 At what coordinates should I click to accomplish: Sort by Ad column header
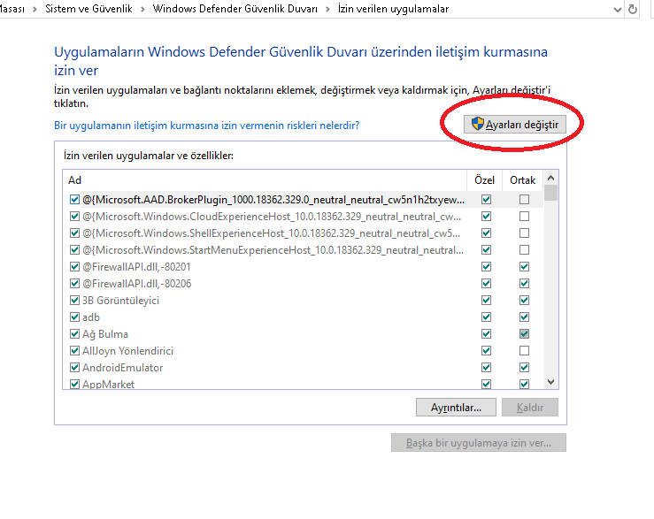[x=265, y=180]
